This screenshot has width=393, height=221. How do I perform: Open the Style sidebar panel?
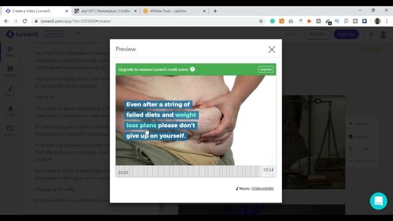[x=10, y=111]
